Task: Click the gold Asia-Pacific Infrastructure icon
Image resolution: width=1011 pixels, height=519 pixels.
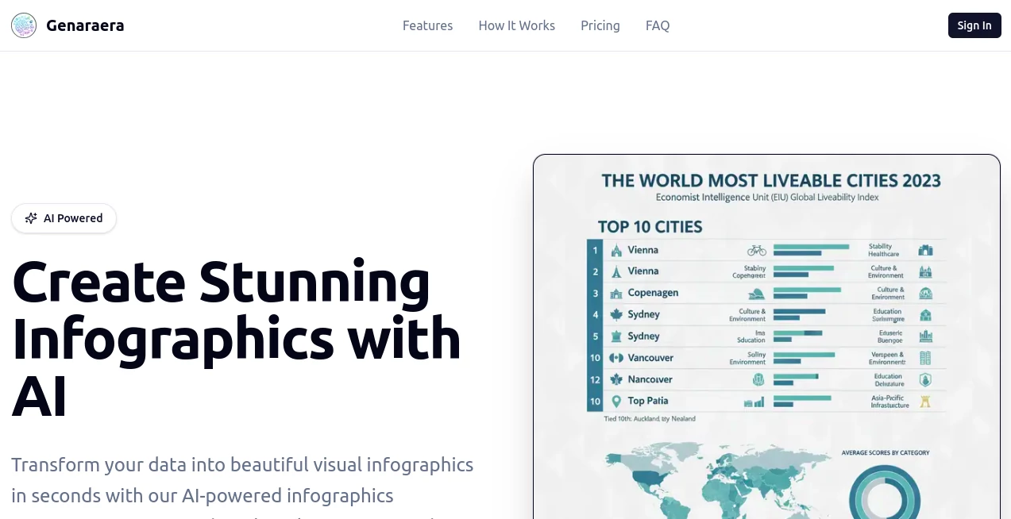Action: [926, 401]
